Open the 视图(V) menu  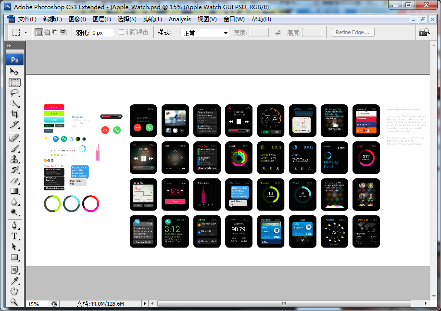[x=207, y=19]
